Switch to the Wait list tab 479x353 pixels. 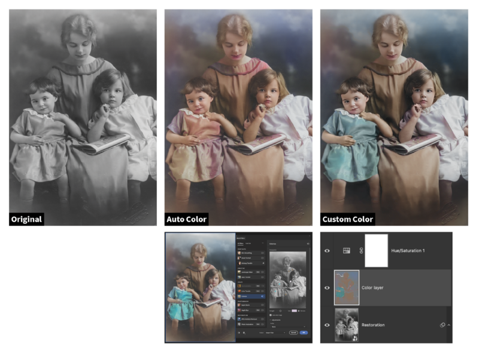coord(248,243)
